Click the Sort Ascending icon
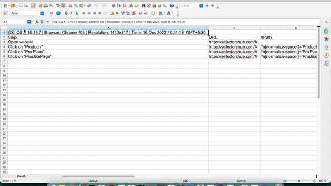This screenshot has height=186, width=331. [119, 6]
